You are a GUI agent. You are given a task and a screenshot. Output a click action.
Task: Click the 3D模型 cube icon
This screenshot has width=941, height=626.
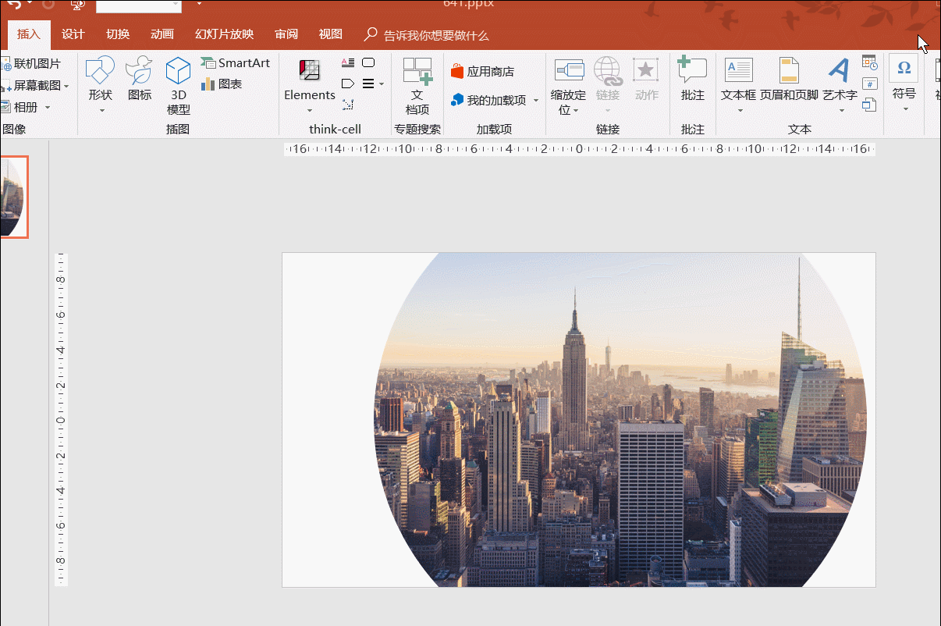pyautogui.click(x=178, y=72)
